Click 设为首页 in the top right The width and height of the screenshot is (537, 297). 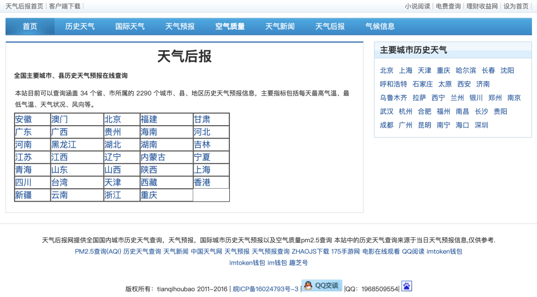tap(516, 6)
